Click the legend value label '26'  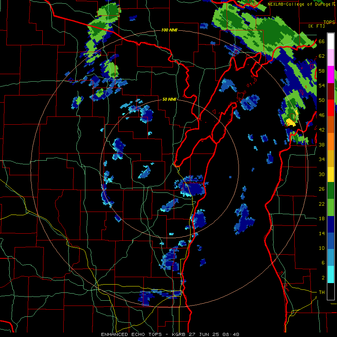(x=322, y=189)
